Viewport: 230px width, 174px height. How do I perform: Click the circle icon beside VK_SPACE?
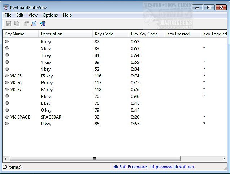(7, 117)
